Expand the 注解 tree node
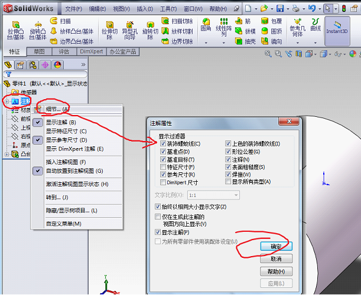 7,101
